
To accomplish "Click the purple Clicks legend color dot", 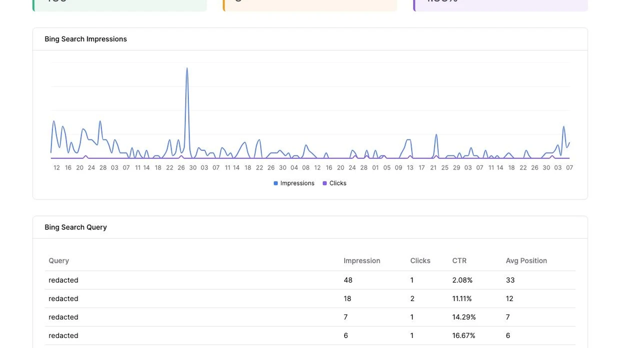I will 325,183.
